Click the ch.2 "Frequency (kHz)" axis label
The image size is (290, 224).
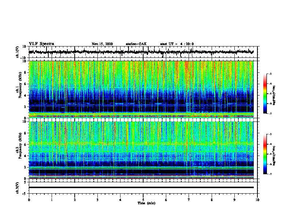tap(20, 146)
